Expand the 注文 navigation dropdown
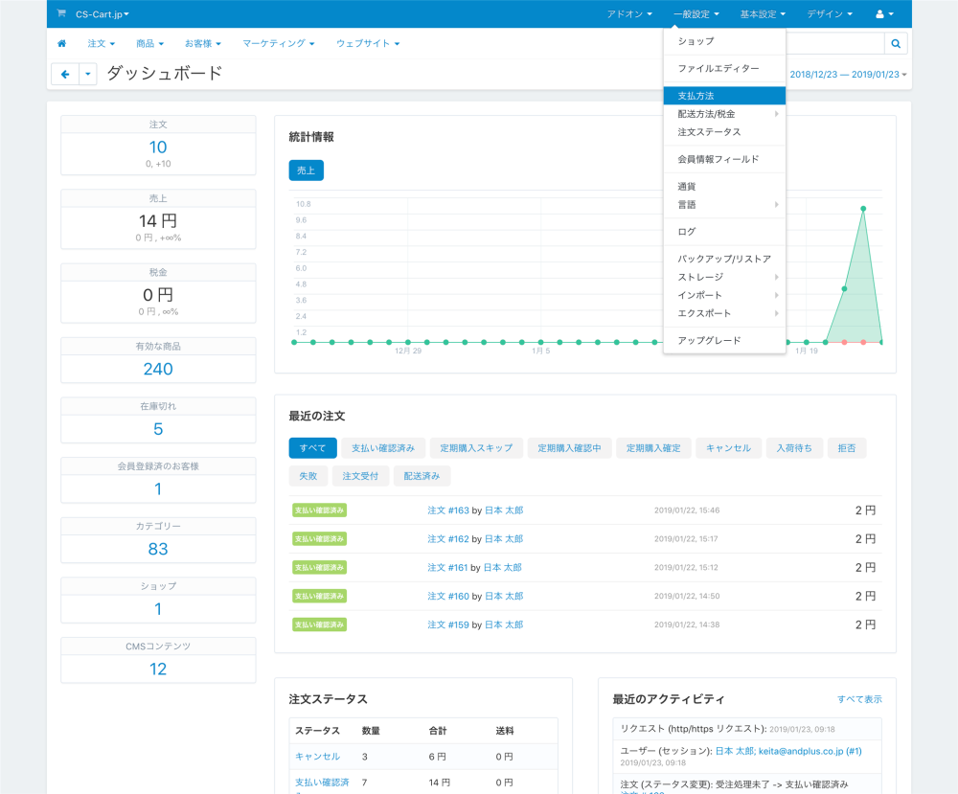The image size is (958, 794). click(101, 44)
